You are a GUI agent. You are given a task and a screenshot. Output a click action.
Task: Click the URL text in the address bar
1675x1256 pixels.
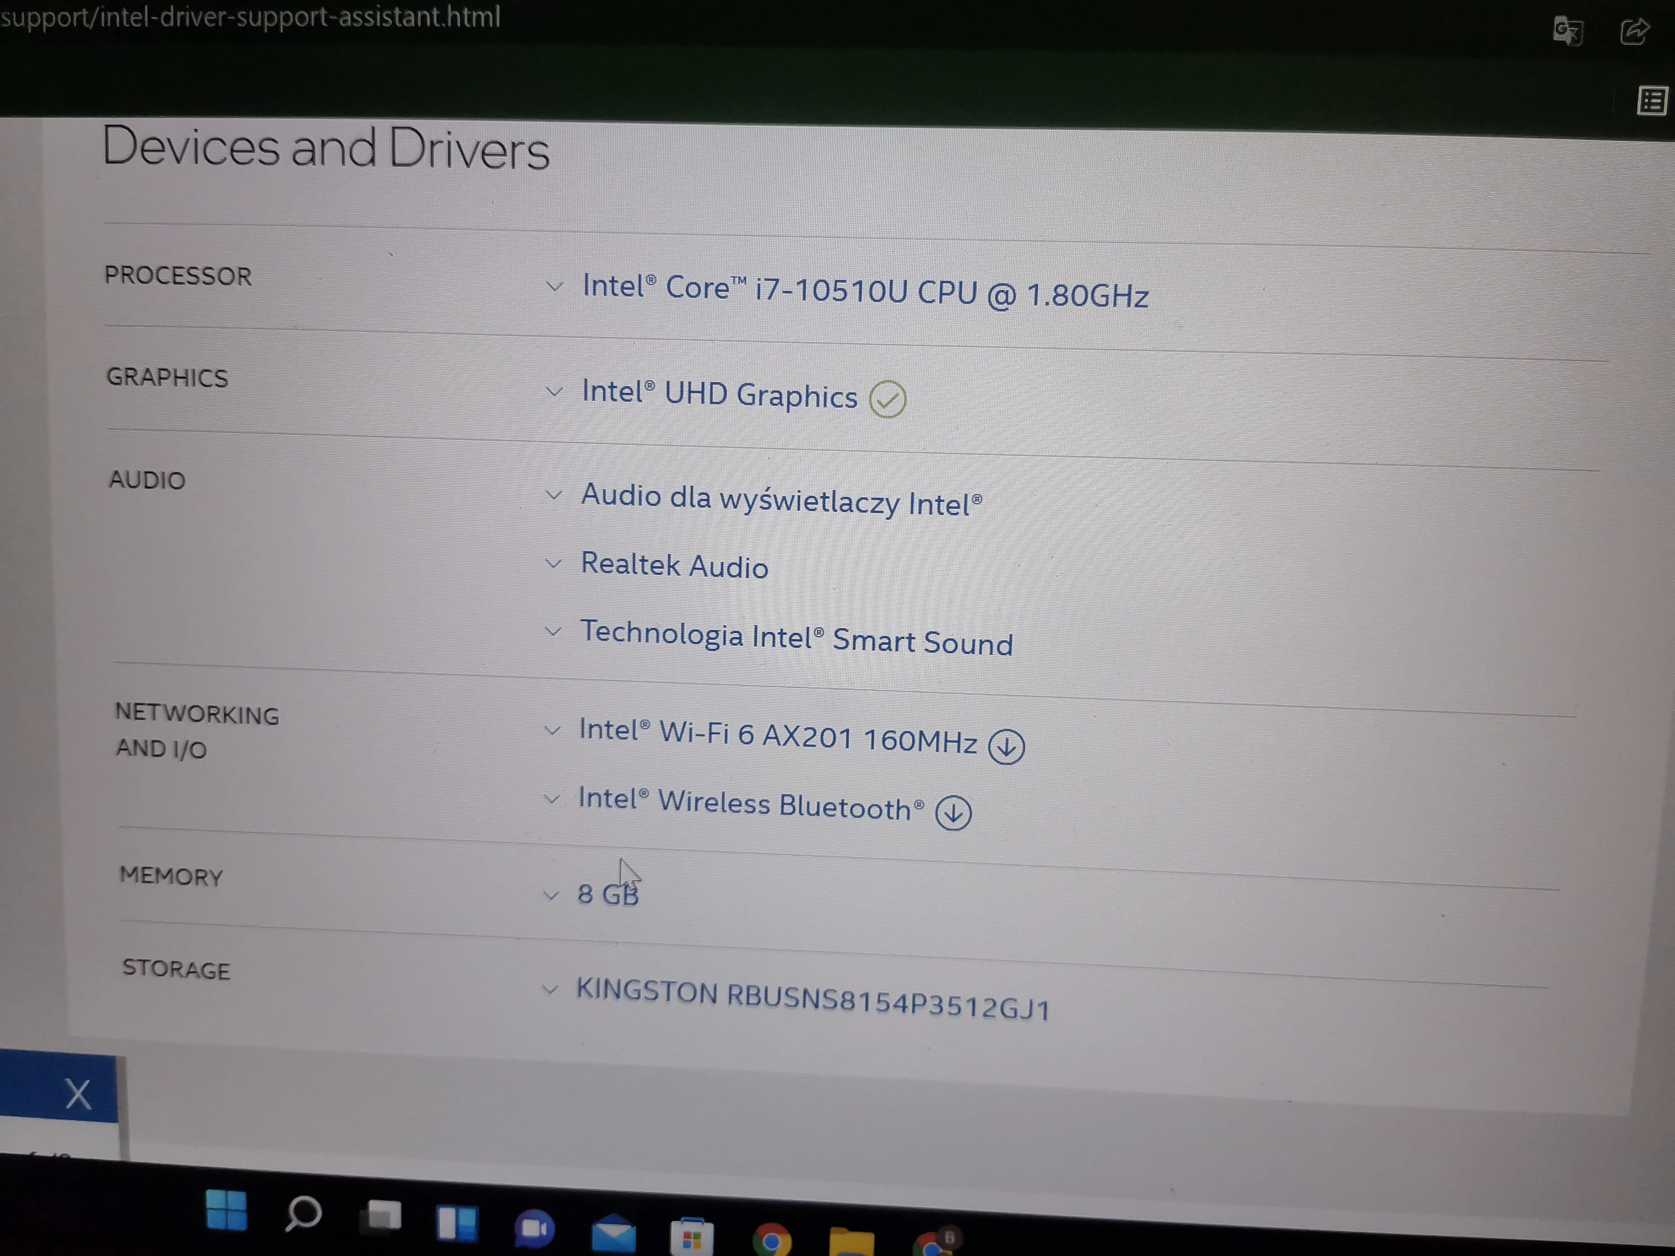pyautogui.click(x=250, y=16)
